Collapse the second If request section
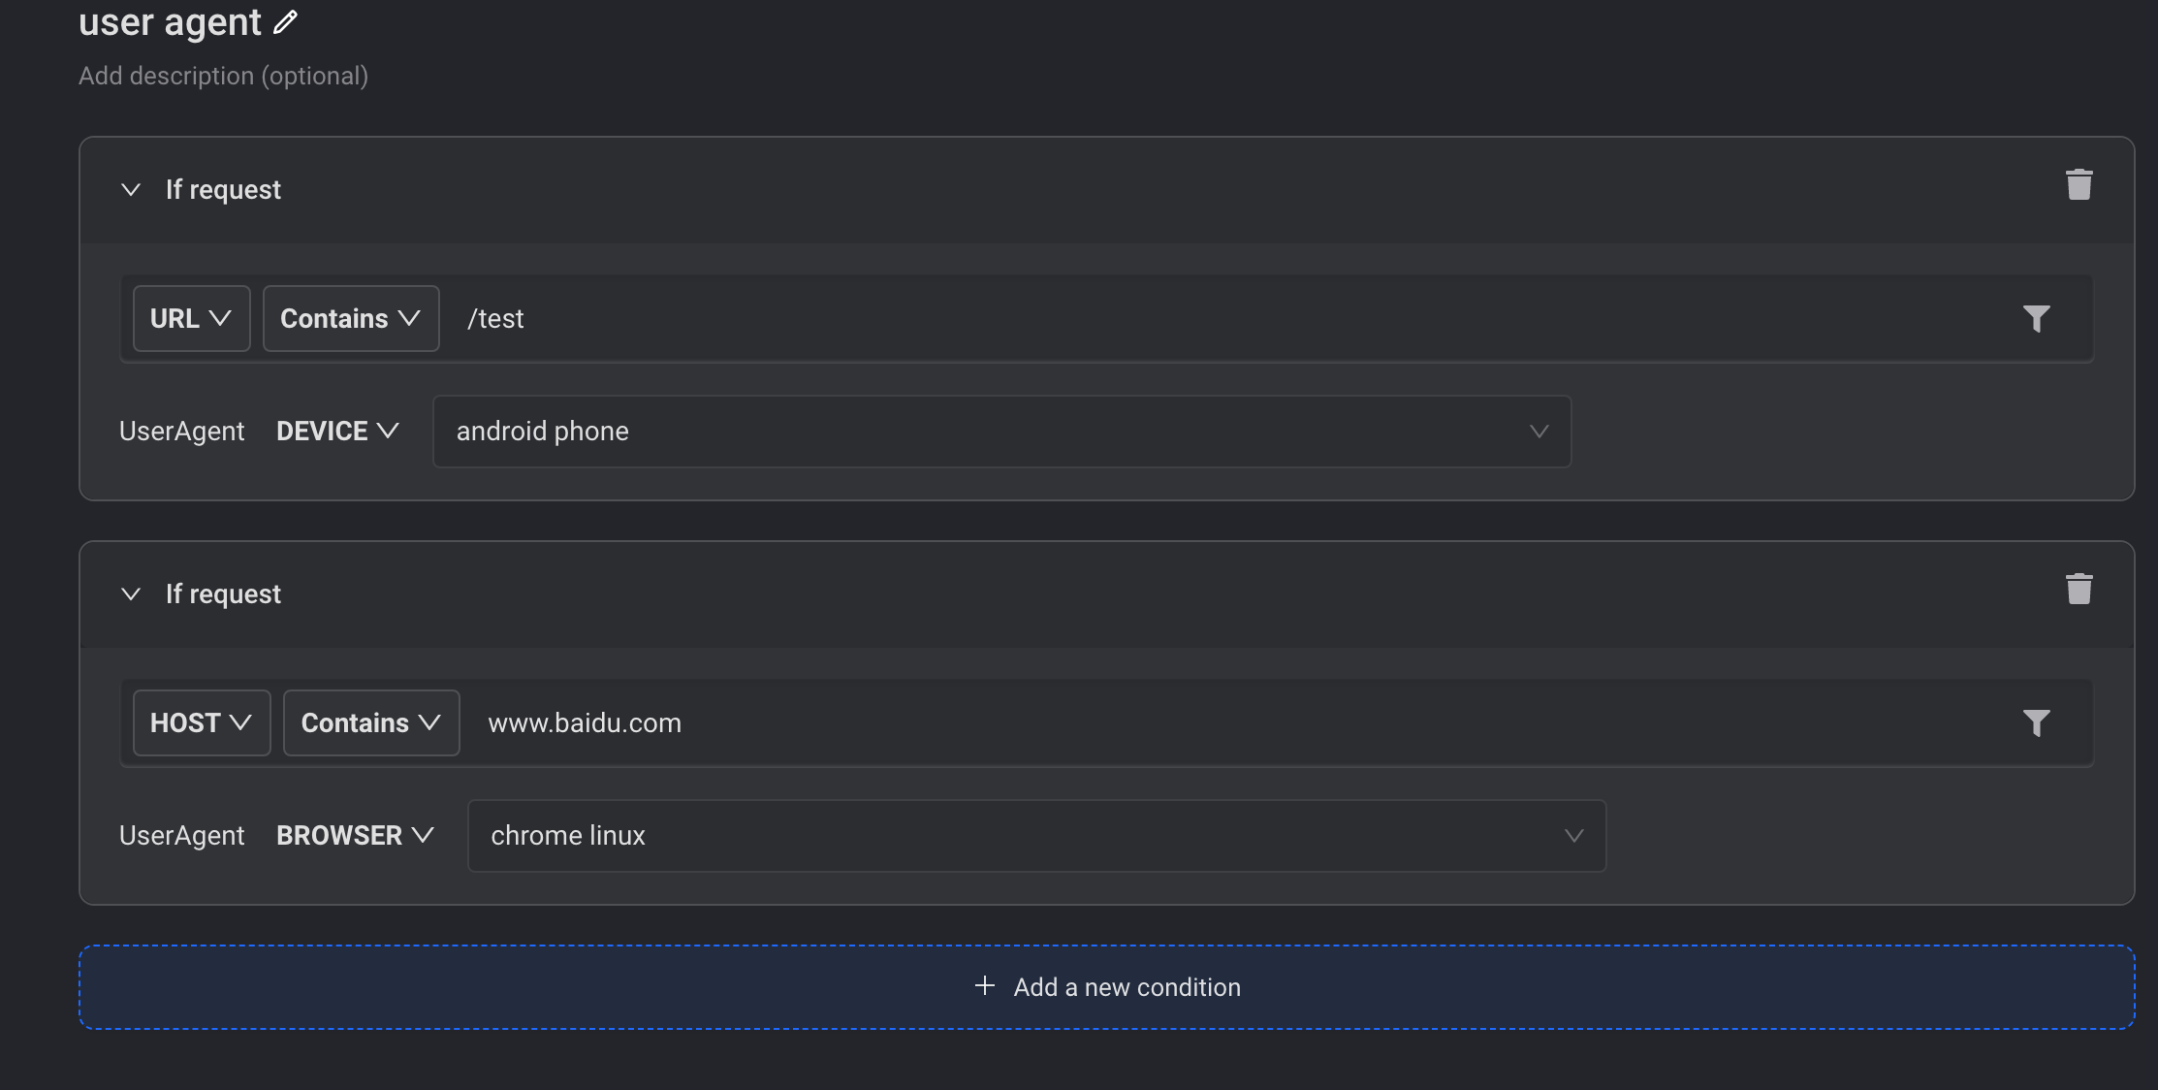 [131, 593]
